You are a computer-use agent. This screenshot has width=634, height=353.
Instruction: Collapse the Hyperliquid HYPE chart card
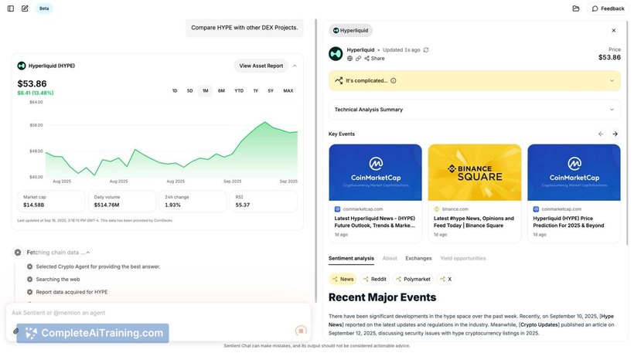tap(295, 66)
